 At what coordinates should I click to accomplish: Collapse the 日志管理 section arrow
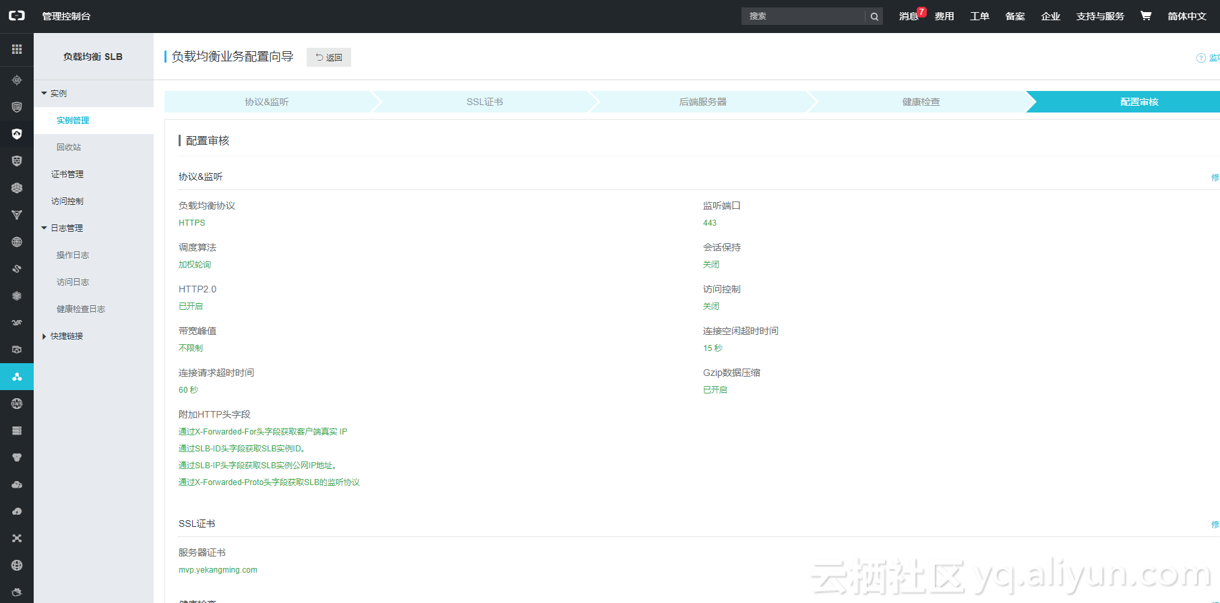pyautogui.click(x=44, y=228)
